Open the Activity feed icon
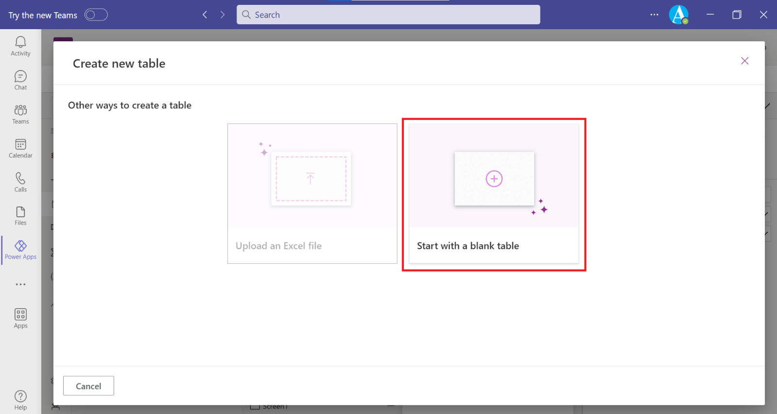 [x=20, y=46]
